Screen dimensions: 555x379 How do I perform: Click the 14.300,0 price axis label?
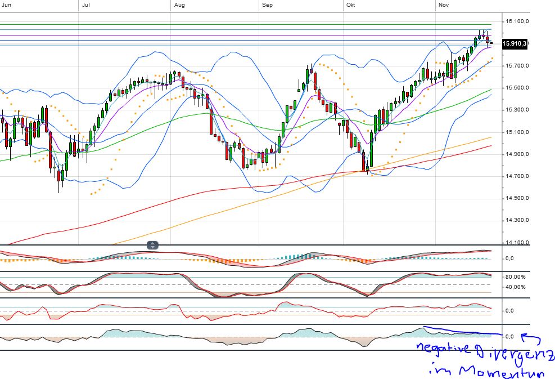click(517, 220)
